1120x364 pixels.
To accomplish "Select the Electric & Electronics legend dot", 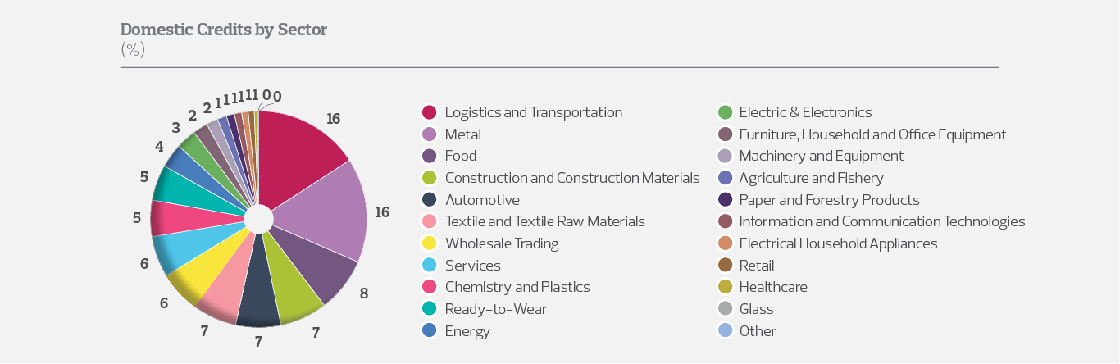I will click(x=725, y=112).
